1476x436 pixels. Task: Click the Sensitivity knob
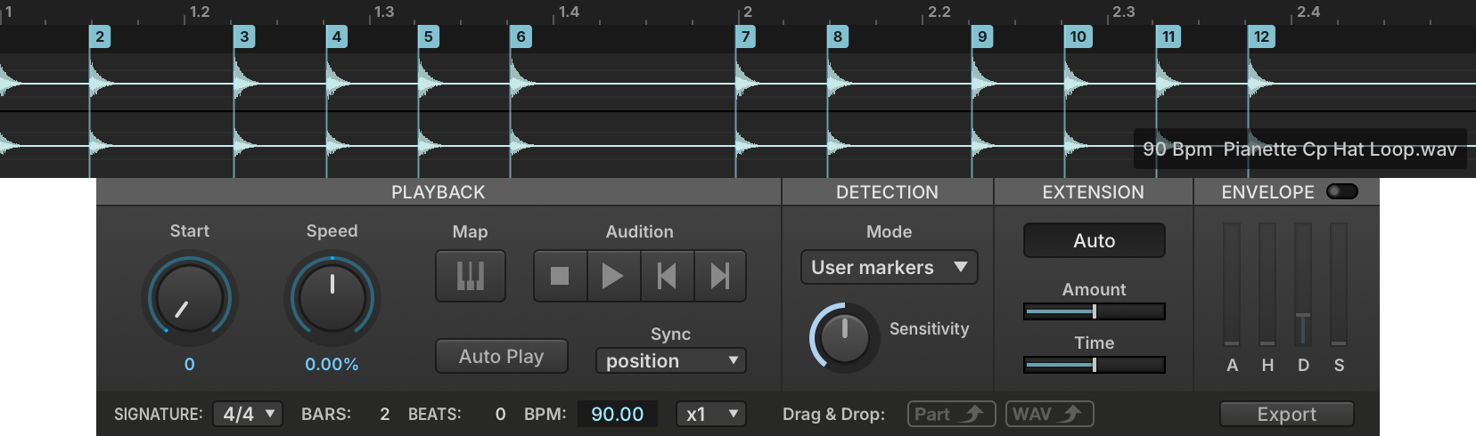tap(843, 336)
